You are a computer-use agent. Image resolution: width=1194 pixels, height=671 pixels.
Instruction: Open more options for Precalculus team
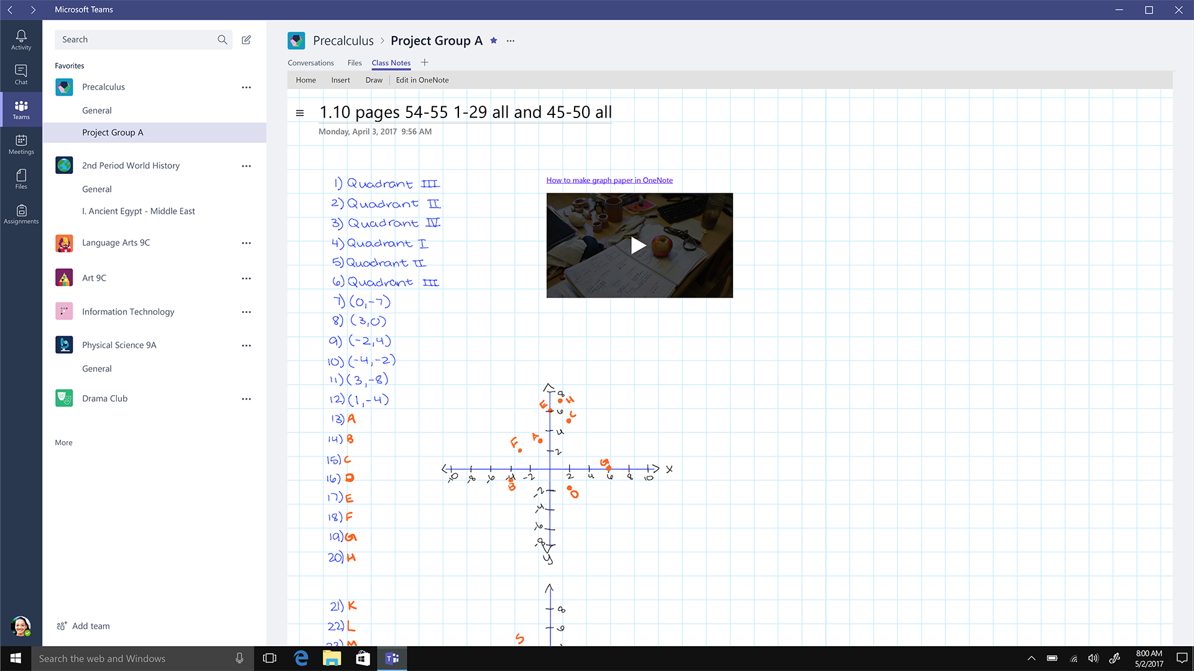[246, 88]
